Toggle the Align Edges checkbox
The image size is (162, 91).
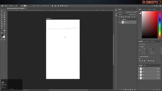63,6
